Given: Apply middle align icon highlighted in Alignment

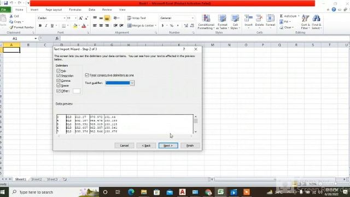Looking at the screenshot, I should 107,18.
